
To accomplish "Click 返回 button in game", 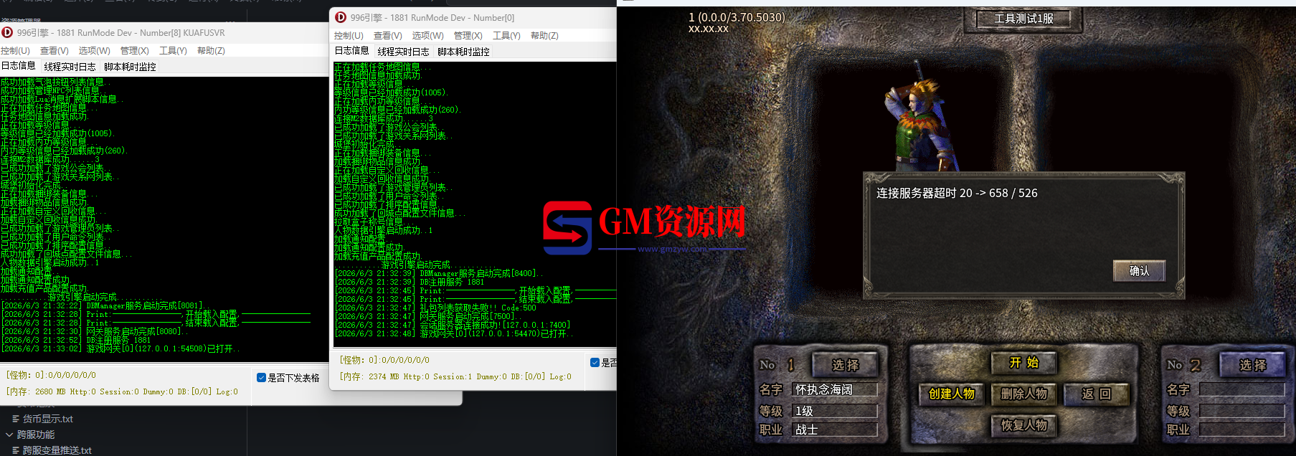I will click(1096, 394).
